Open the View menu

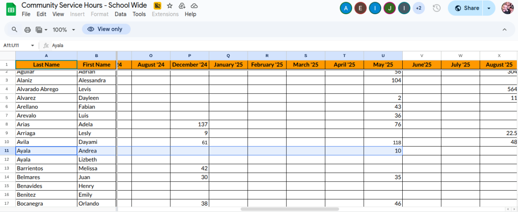click(58, 14)
